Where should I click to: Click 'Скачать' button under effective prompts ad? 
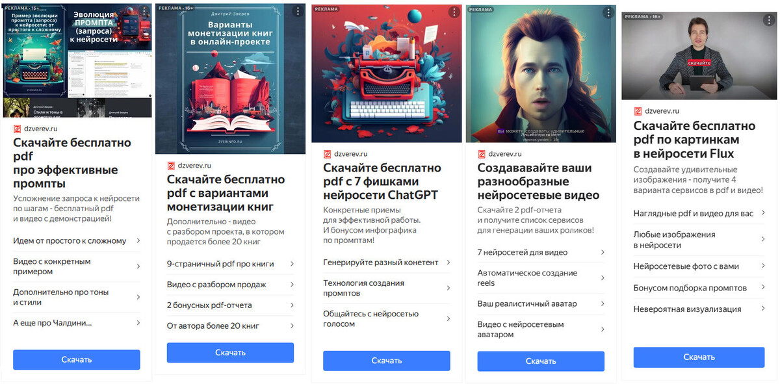pos(77,359)
